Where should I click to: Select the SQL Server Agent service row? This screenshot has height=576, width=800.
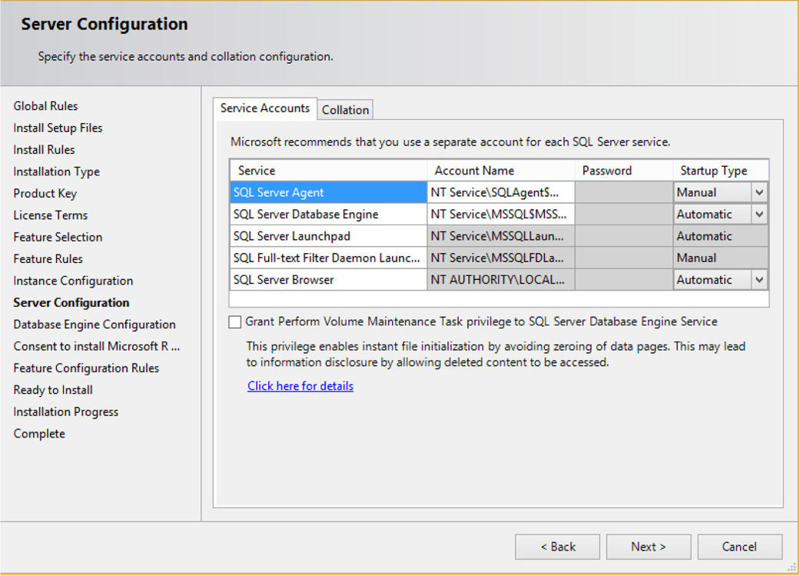pos(329,192)
